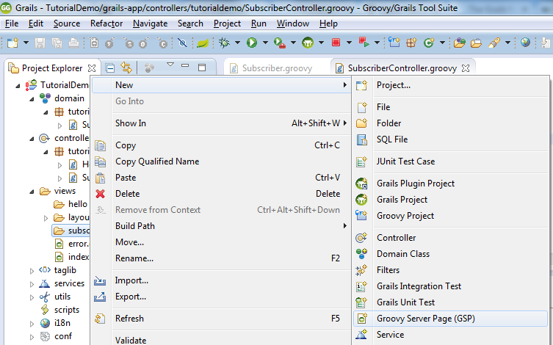Choose Refresh from the context menu
This screenshot has height=345, width=553.
coord(221,319)
